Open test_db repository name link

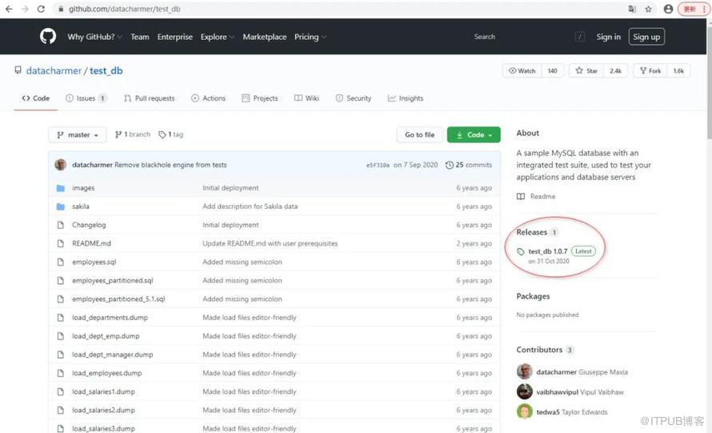pyautogui.click(x=106, y=71)
